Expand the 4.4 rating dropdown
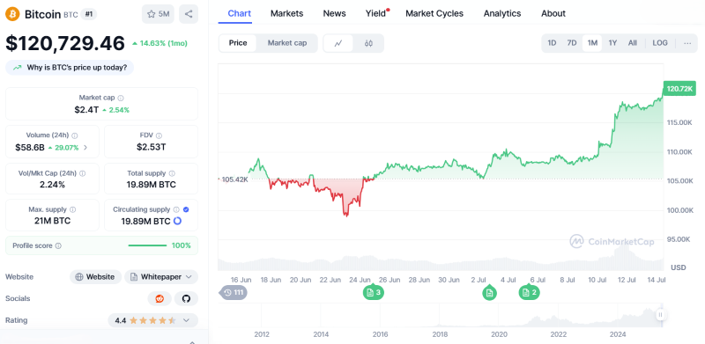Screen dimensions: 705x344 click(x=152, y=320)
